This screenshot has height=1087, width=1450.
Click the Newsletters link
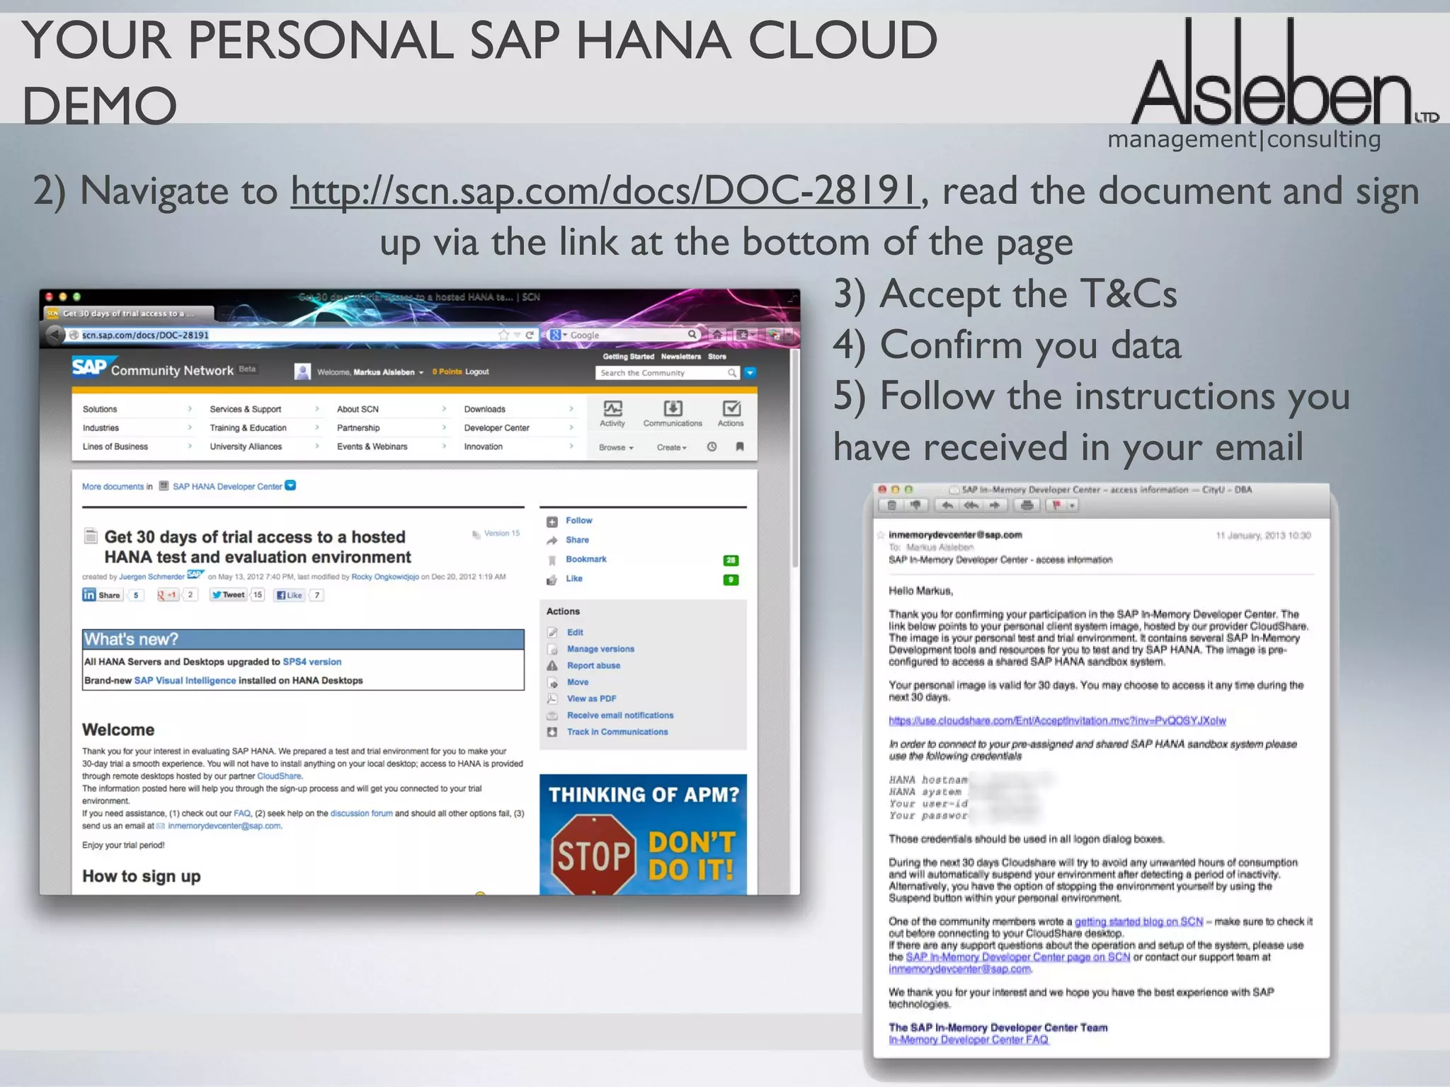coord(680,357)
